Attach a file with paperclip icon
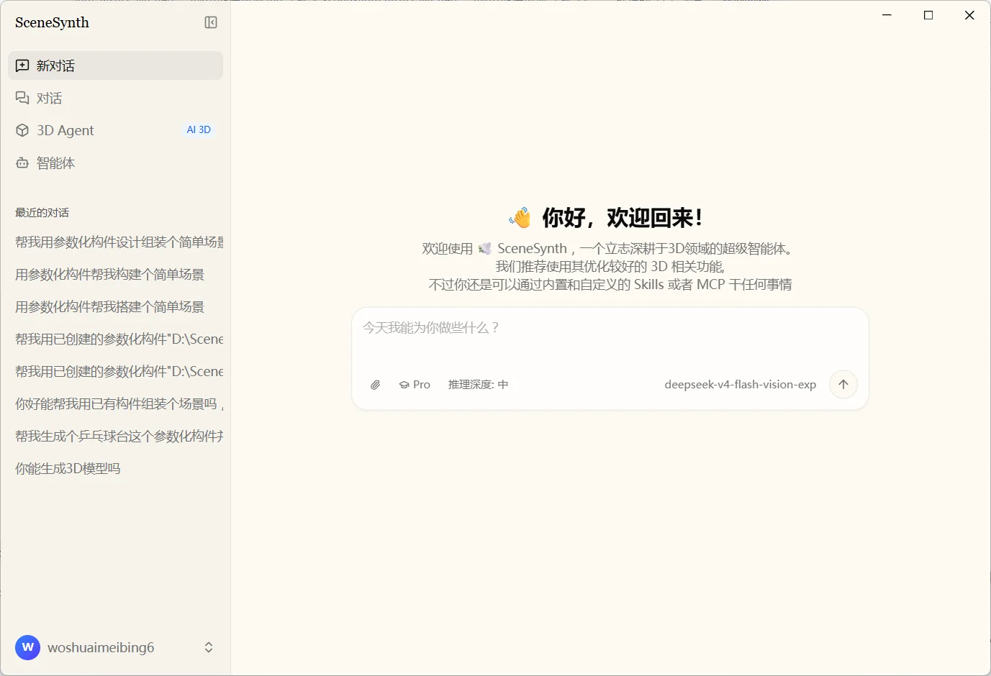The image size is (991, 676). click(376, 385)
